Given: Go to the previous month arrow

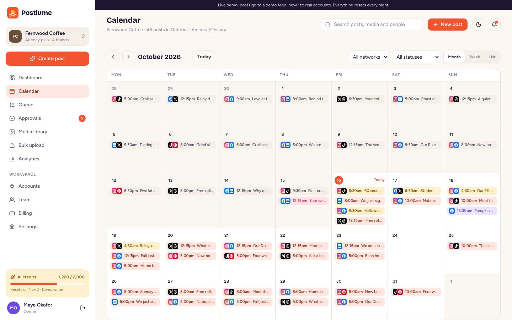Looking at the screenshot, I should 113,57.
